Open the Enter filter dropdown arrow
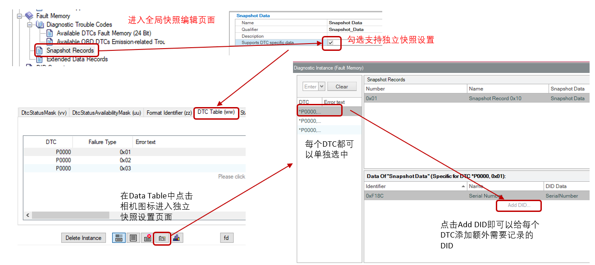The width and height of the screenshot is (595, 265). (x=321, y=86)
